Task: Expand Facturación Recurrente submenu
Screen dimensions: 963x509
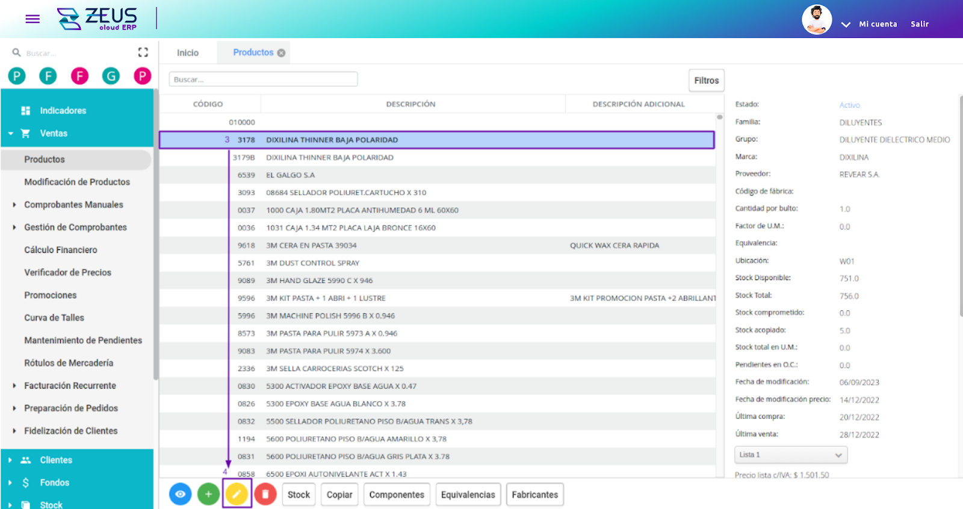Action: (14, 386)
